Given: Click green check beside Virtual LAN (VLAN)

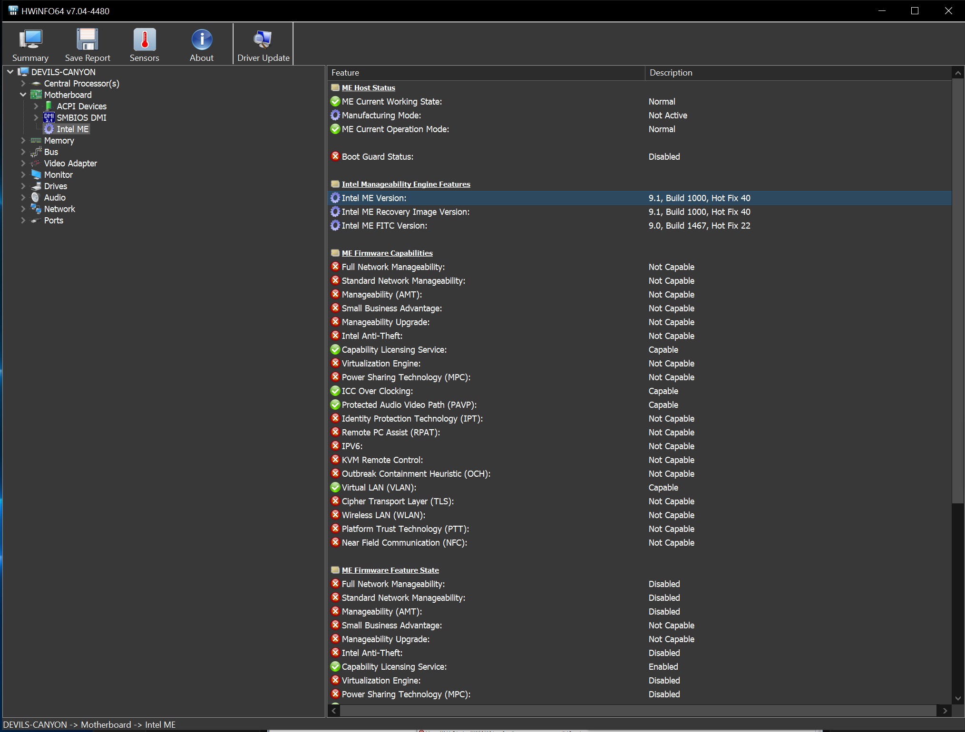Looking at the screenshot, I should coord(335,487).
